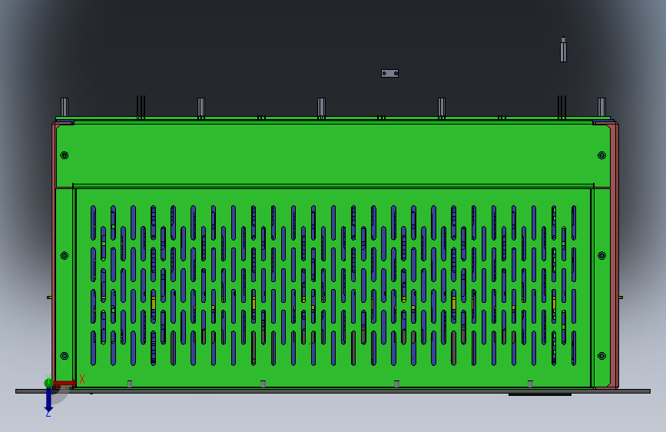
Task: Select the small floating bracket with two holes
Action: coord(389,74)
